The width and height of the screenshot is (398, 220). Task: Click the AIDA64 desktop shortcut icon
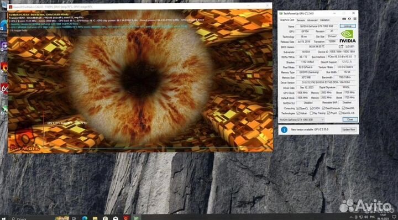click(4, 89)
